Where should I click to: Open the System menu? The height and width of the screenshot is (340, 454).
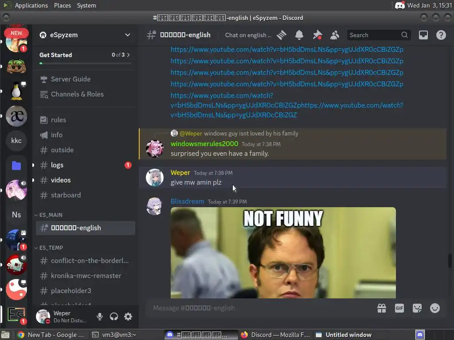[x=86, y=5]
